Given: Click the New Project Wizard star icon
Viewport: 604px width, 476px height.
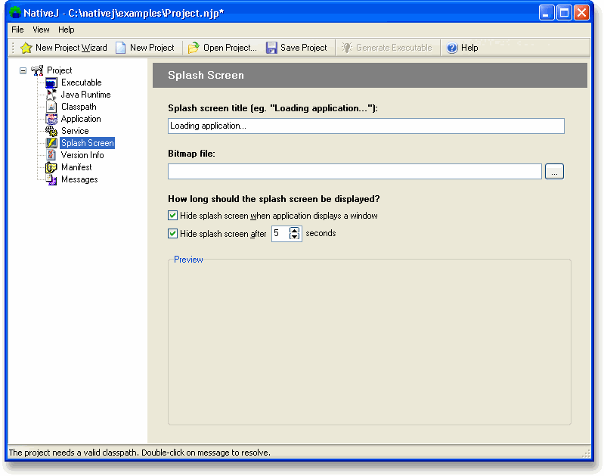Looking at the screenshot, I should point(26,48).
